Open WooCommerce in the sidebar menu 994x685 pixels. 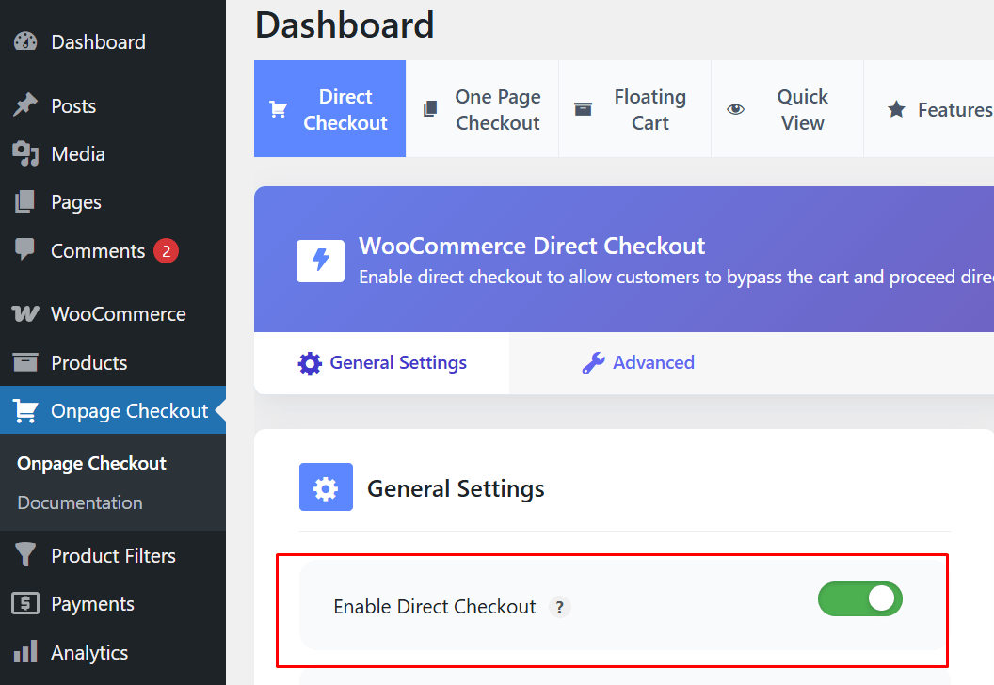tap(113, 313)
